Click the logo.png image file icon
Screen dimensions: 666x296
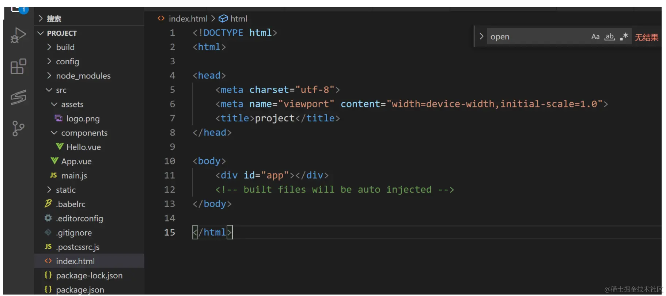pos(58,118)
